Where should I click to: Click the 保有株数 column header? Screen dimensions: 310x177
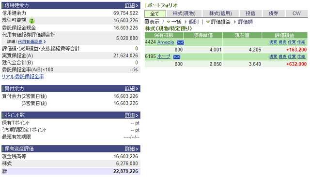pyautogui.click(x=164, y=35)
